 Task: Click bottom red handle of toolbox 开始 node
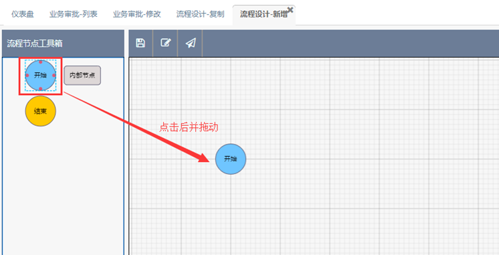point(40,89)
